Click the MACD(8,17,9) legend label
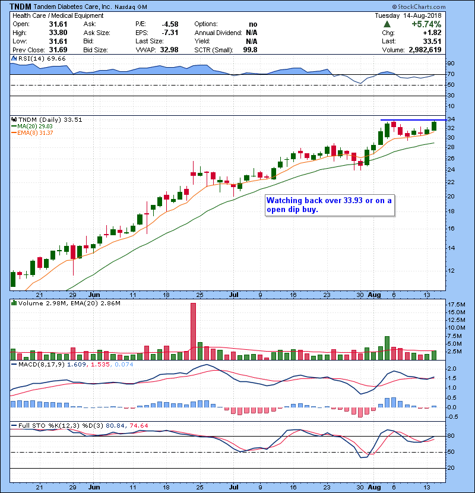Screen dimensions: 475x493 point(42,365)
